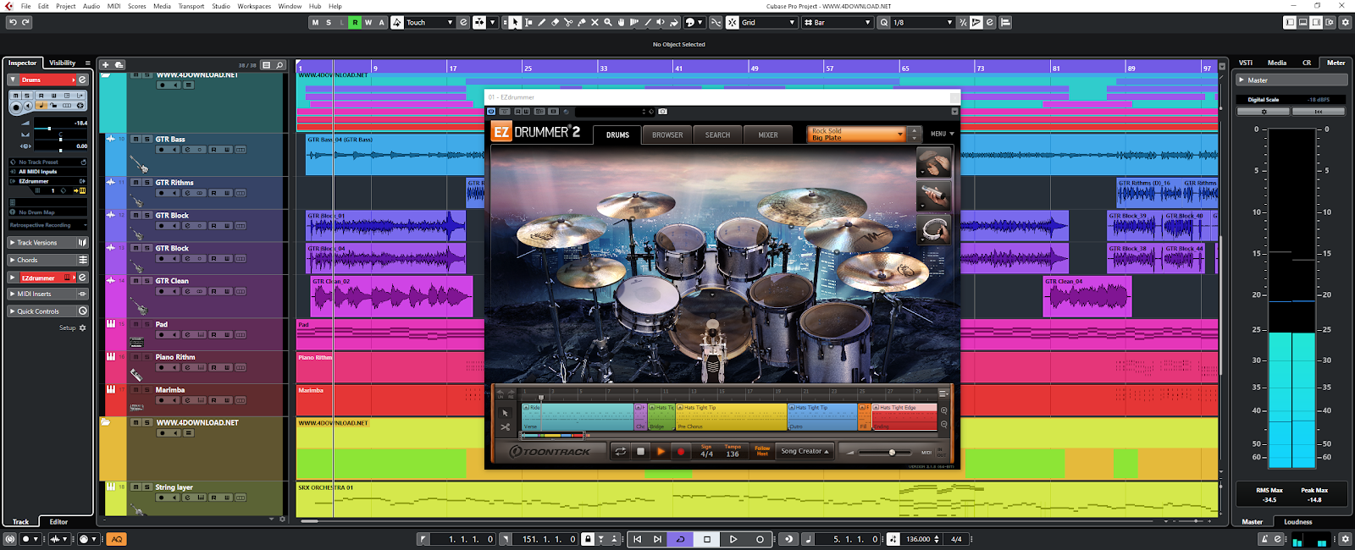Select the arrow tool in EZdrummer song track
This screenshot has width=1355, height=550.
tap(506, 413)
